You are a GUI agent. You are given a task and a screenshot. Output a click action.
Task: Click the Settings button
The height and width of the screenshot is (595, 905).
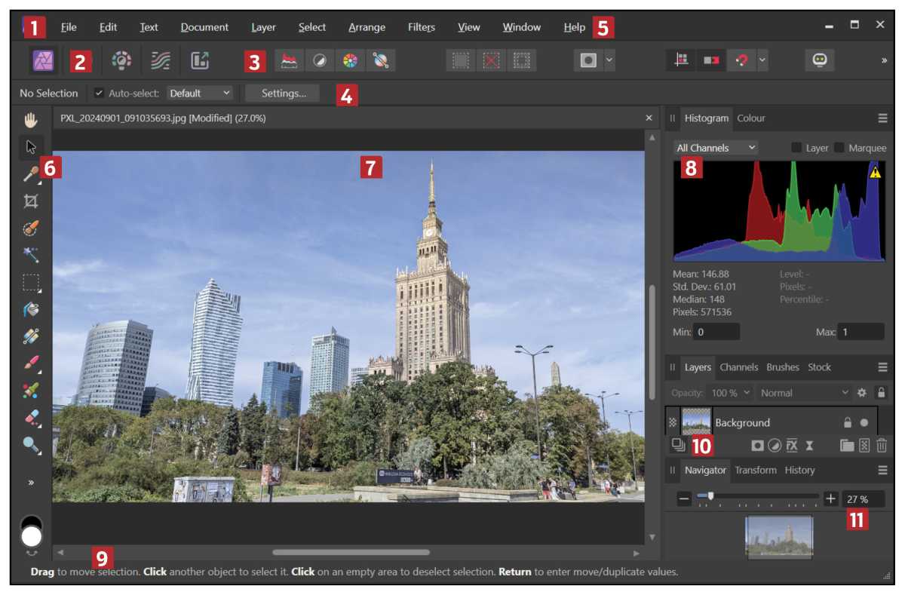click(283, 93)
